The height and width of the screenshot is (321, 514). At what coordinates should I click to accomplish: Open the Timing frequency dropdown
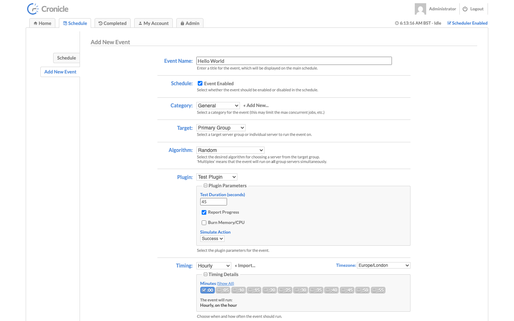[x=214, y=266]
